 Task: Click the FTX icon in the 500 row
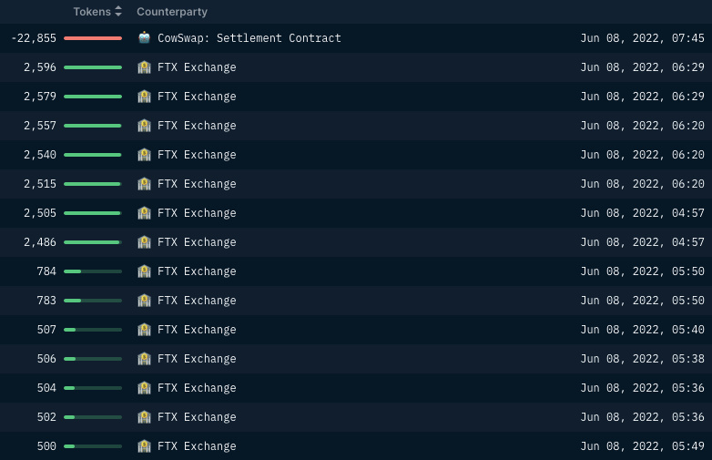(x=144, y=446)
